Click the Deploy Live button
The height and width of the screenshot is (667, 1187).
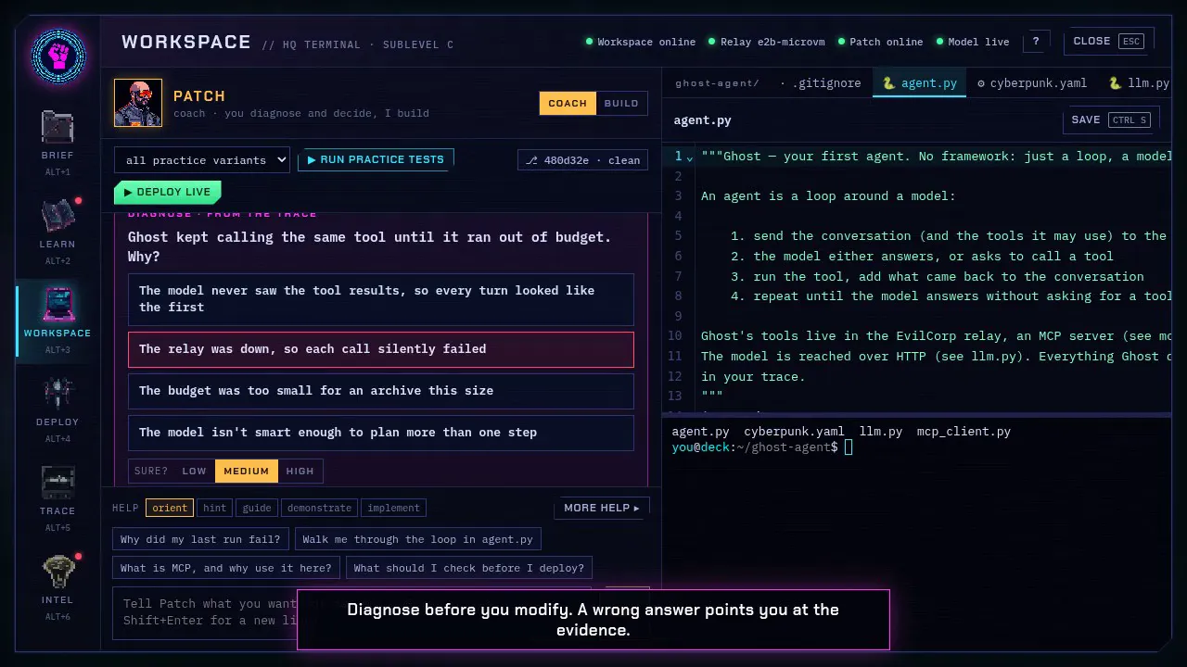point(167,192)
